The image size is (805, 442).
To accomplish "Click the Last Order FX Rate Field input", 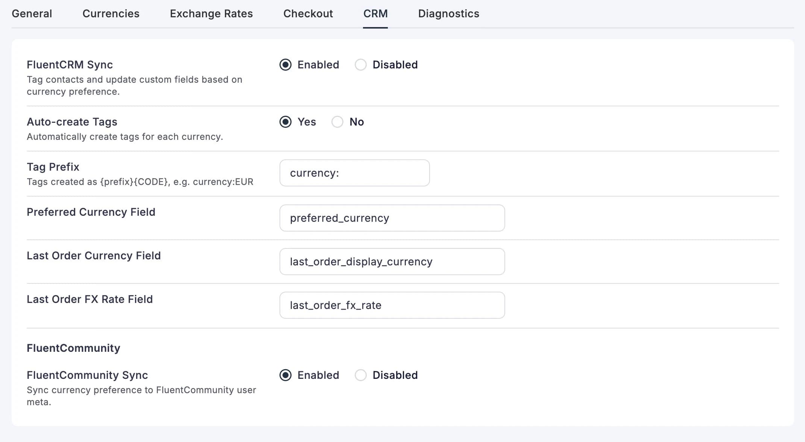I will (x=392, y=305).
